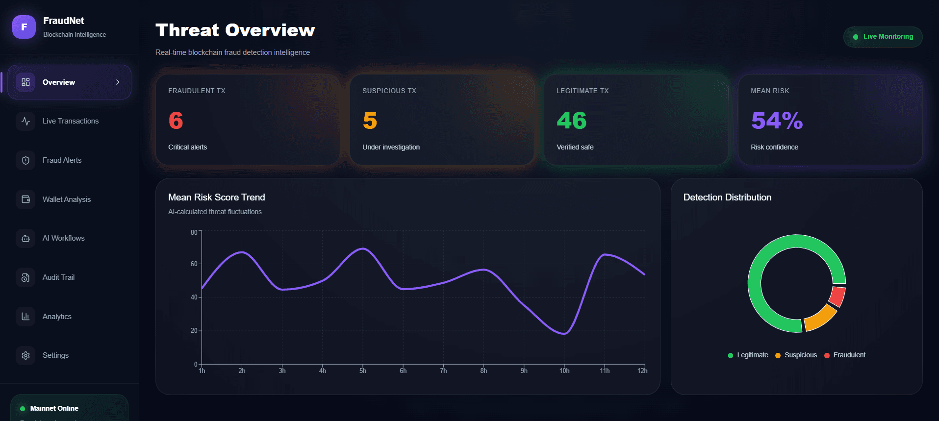Click the 'FraudNet' brand name

[64, 21]
